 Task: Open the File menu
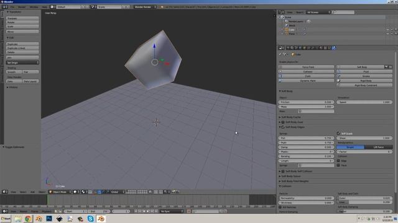(x=12, y=7)
